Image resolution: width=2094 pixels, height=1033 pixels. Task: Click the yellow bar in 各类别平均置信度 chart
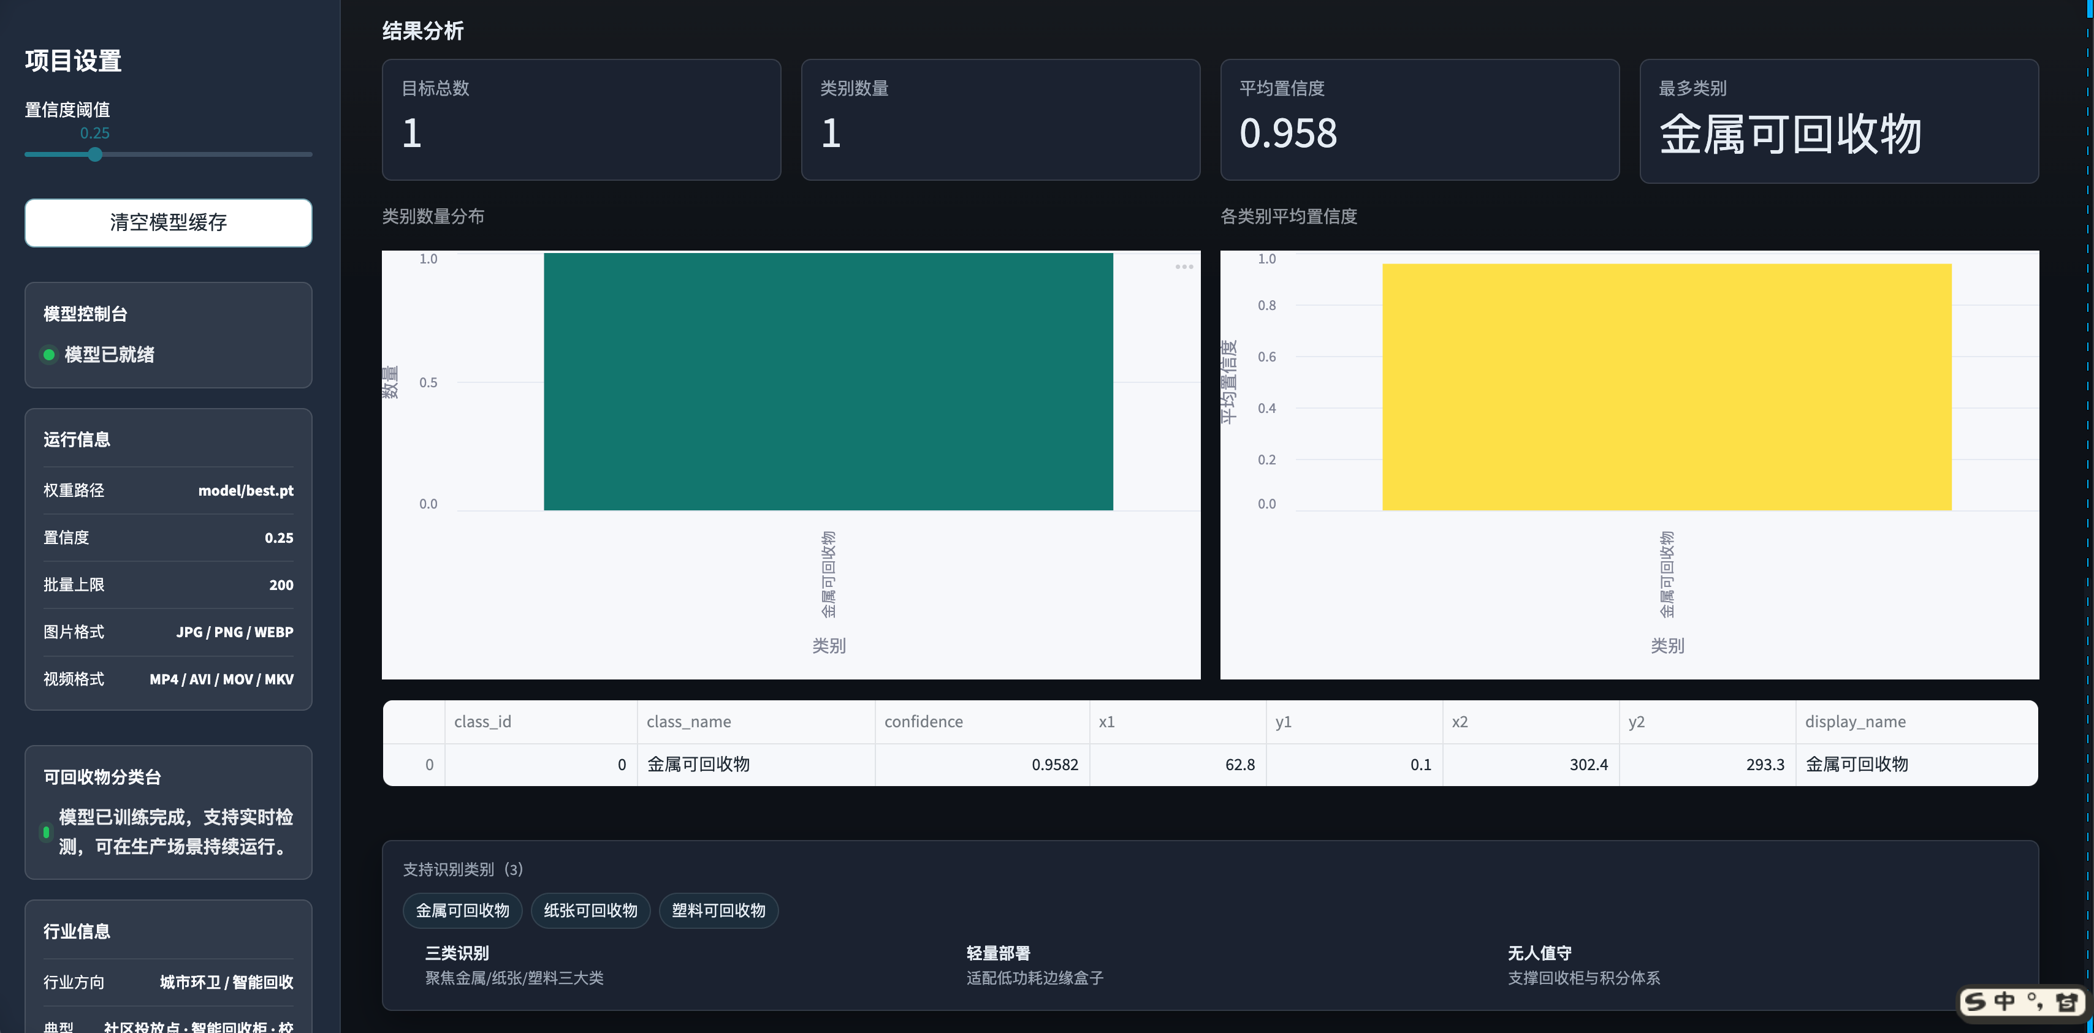pyautogui.click(x=1666, y=387)
